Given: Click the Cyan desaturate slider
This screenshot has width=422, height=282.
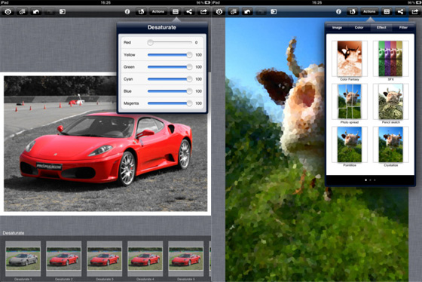Looking at the screenshot, I should click(x=170, y=79).
